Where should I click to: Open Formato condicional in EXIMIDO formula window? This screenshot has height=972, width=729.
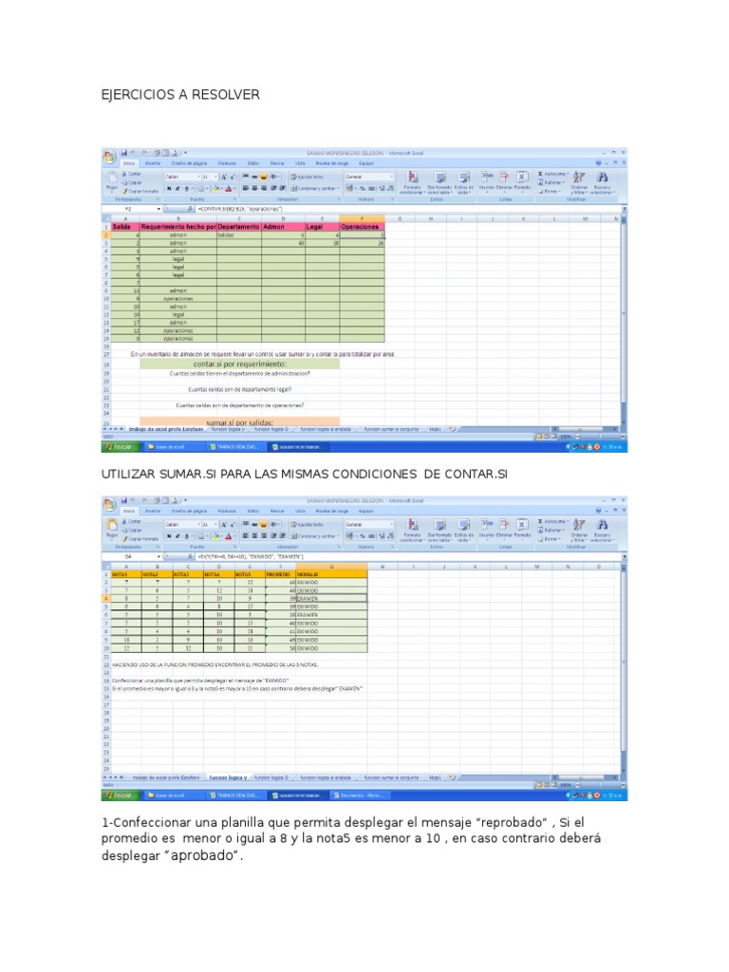[x=412, y=531]
